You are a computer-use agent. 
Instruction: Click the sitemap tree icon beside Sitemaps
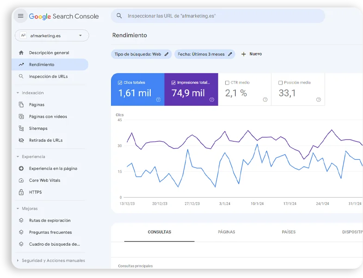[x=21, y=128]
